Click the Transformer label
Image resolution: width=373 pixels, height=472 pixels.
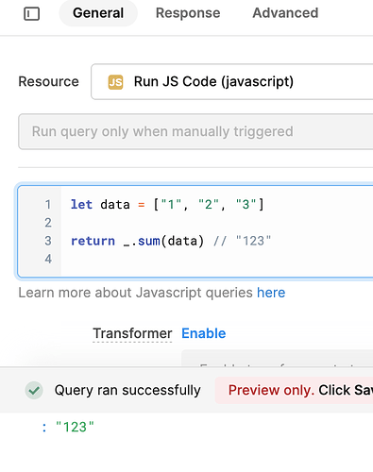[132, 333]
